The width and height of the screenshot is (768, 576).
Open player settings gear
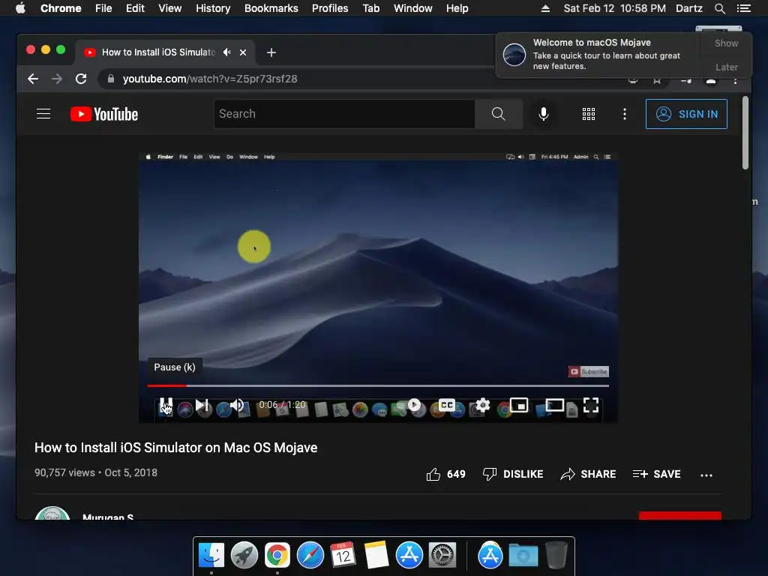point(482,405)
